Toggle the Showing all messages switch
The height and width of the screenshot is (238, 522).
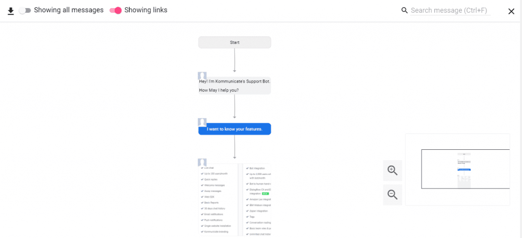click(25, 10)
